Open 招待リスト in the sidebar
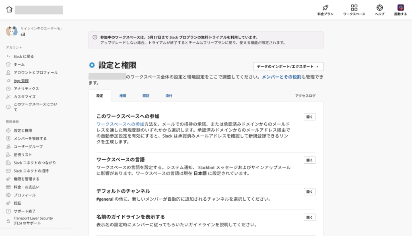The image size is (412, 236). click(x=23, y=155)
